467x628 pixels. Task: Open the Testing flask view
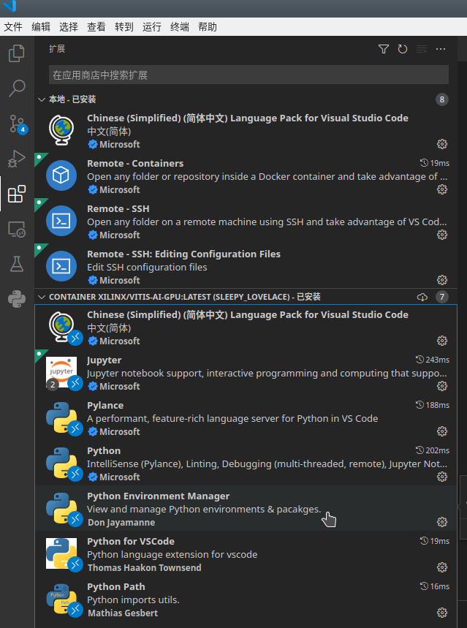(16, 264)
